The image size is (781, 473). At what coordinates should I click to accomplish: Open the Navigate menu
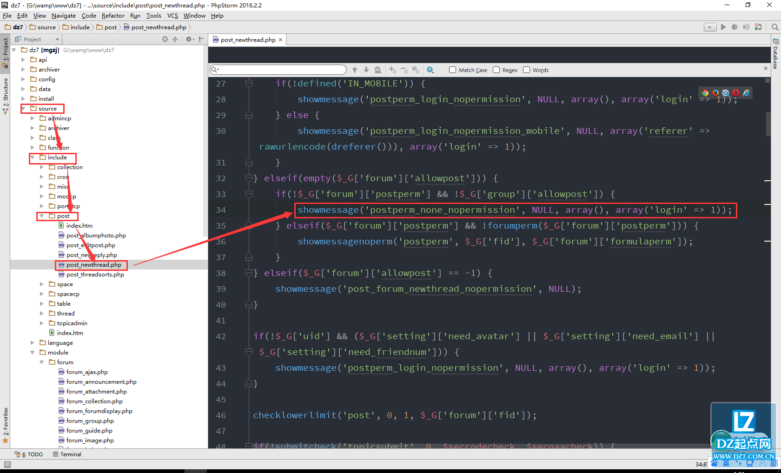pos(64,15)
